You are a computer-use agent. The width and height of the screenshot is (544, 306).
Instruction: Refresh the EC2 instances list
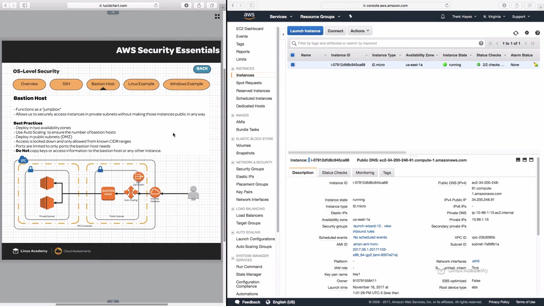tap(516, 33)
